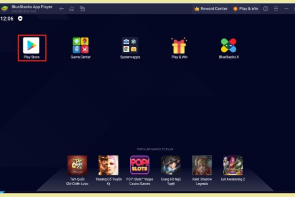The height and width of the screenshot is (197, 295).
Task: Open the System apps folder
Action: pos(130,48)
